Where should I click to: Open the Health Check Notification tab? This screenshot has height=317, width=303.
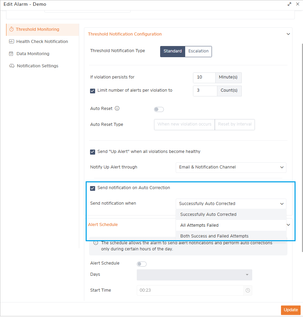[42, 42]
